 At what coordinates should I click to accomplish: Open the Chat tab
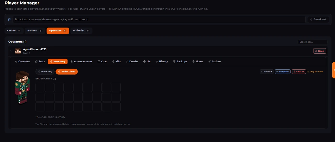(102, 61)
